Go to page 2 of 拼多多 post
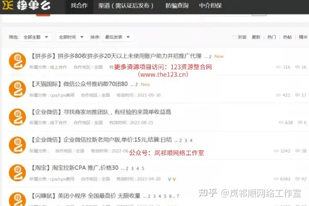 pyautogui.click(x=210, y=57)
